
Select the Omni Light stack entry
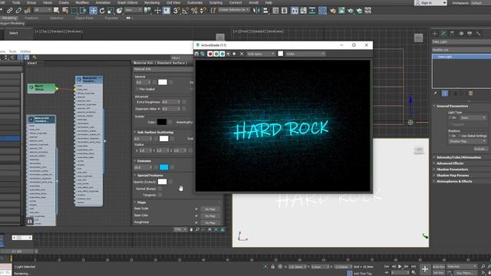tap(462, 57)
